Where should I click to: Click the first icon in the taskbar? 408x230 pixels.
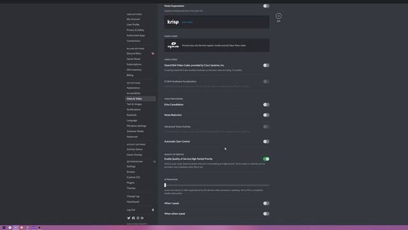4,227
